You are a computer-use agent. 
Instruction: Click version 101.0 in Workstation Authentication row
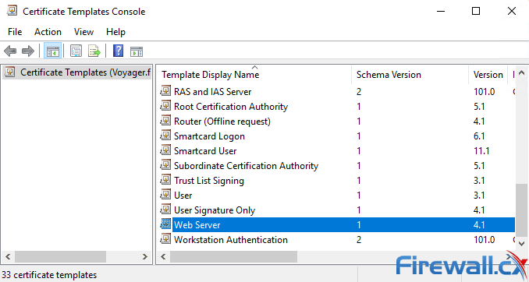coord(484,240)
